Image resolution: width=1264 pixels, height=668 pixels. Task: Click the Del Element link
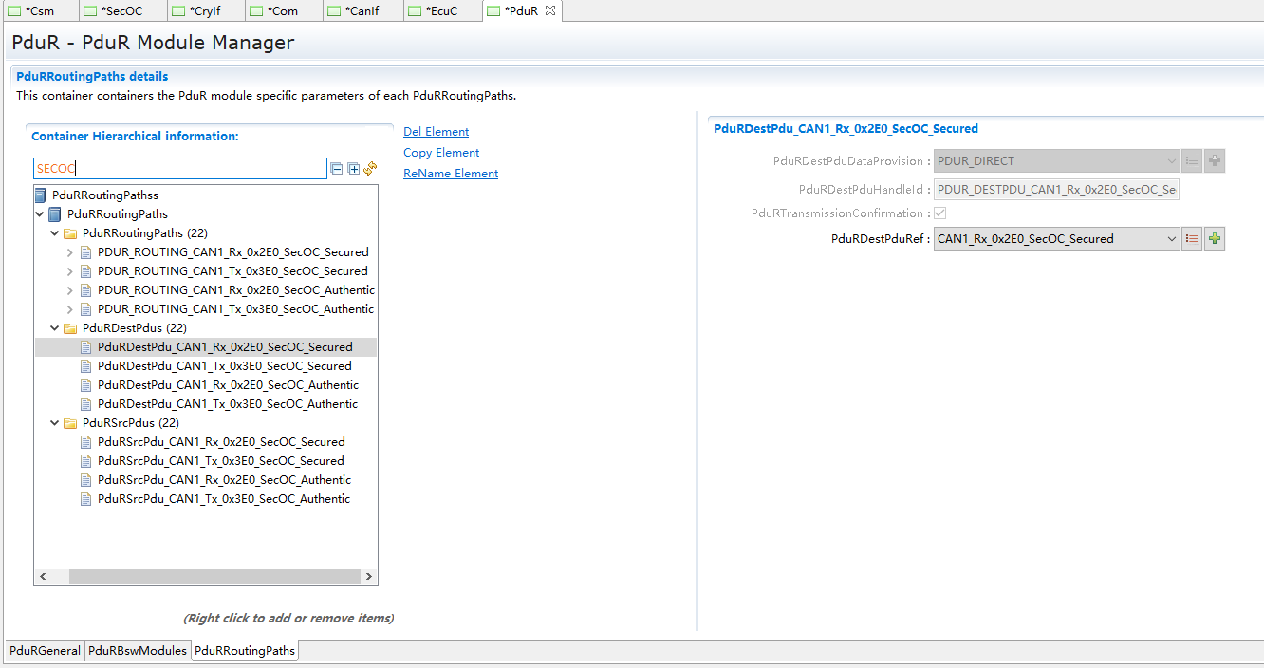tap(436, 132)
